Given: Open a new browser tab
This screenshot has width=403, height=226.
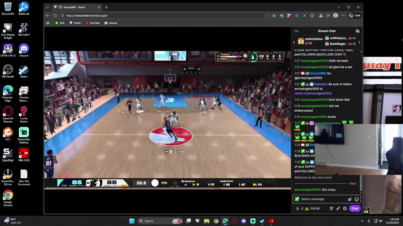Looking at the screenshot, I should [106, 7].
